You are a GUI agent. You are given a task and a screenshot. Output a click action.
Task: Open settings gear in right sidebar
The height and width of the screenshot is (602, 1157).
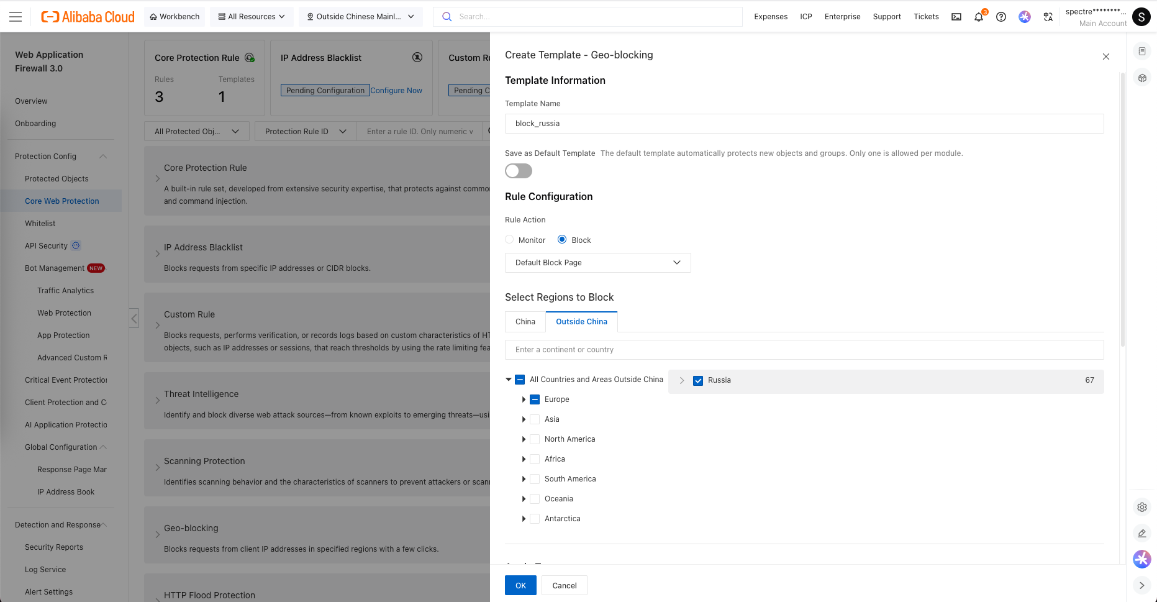pyautogui.click(x=1141, y=507)
